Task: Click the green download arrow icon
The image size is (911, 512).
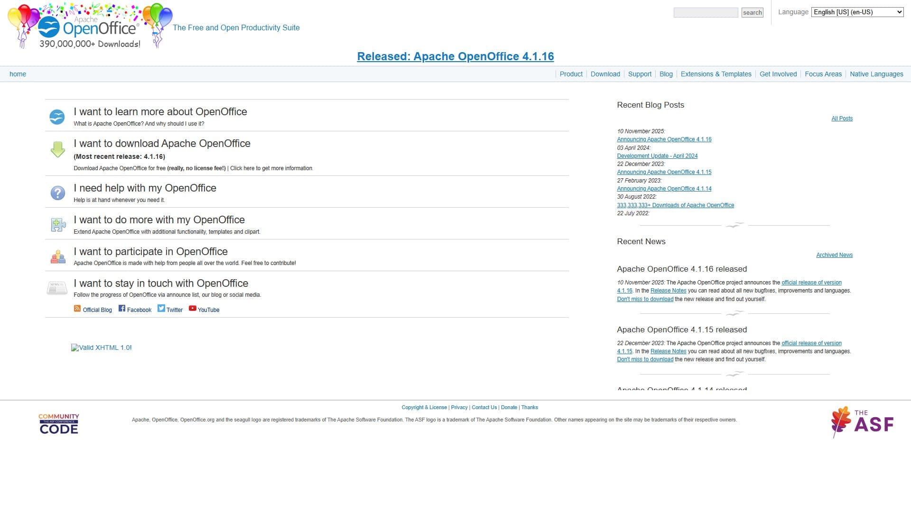Action: (57, 149)
